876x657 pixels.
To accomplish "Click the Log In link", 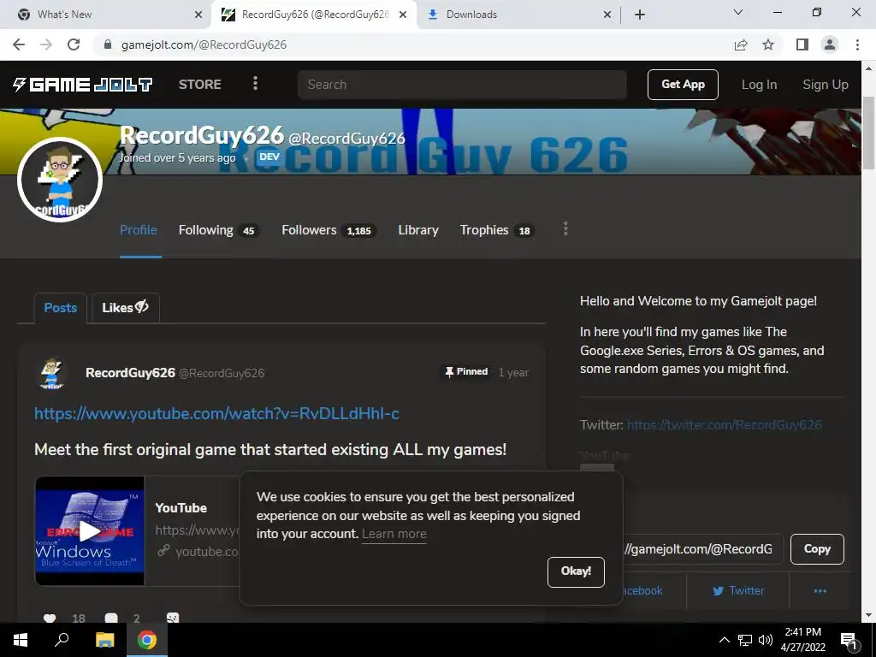I will pyautogui.click(x=759, y=85).
